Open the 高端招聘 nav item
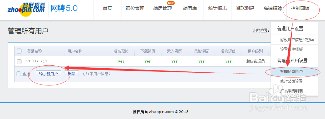The height and width of the screenshot is (119, 325). pos(273,8)
